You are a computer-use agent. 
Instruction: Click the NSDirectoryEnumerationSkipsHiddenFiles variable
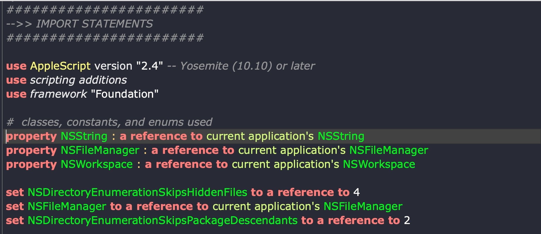click(137, 192)
